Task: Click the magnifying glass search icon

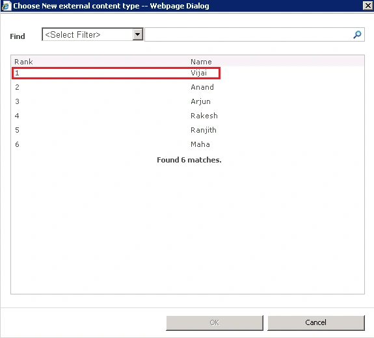Action: click(357, 35)
